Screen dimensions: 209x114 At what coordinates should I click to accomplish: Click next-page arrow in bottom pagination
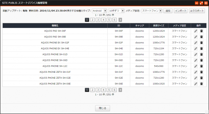(x=120, y=90)
